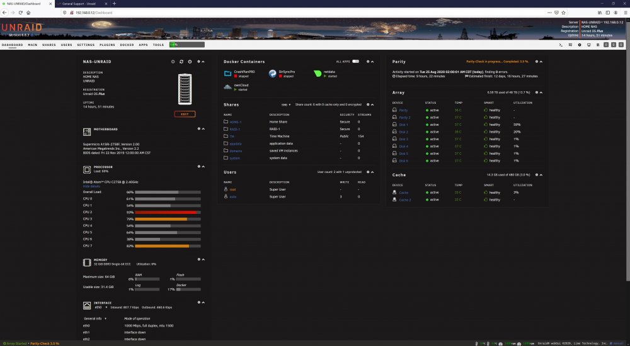The height and width of the screenshot is (346, 630).
Task: Open the Plugins menu tab
Action: point(107,45)
